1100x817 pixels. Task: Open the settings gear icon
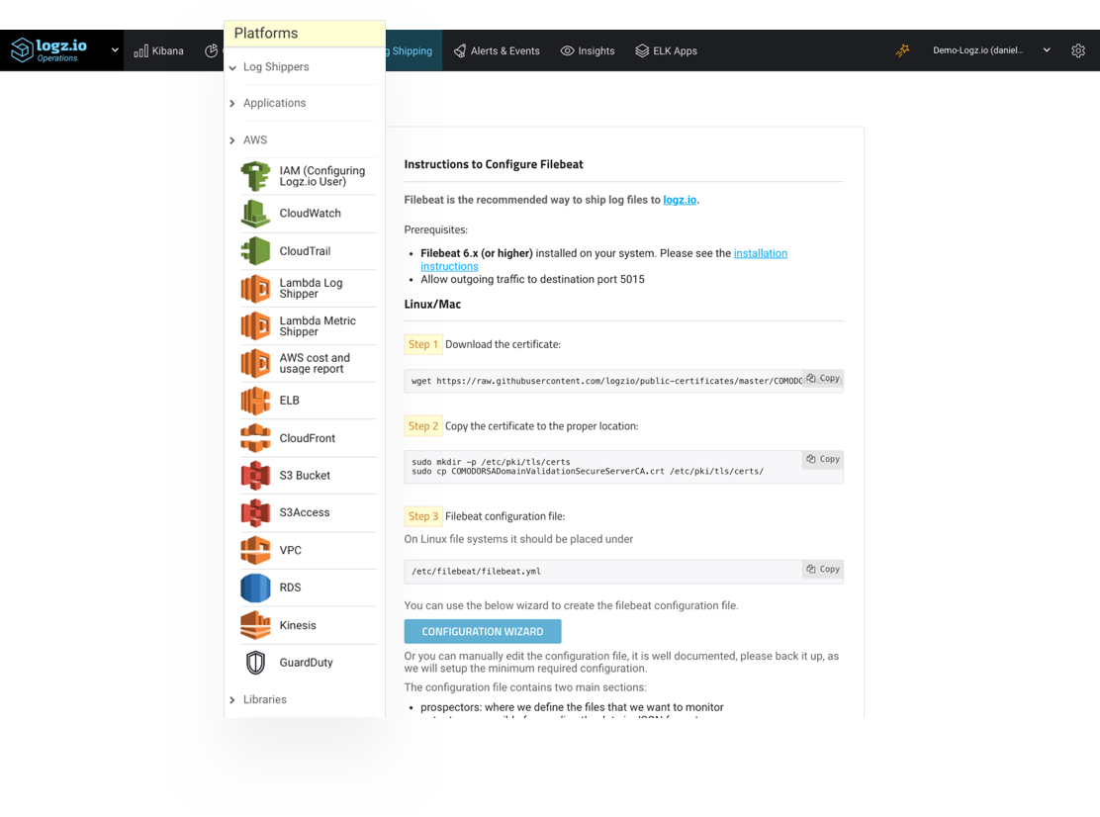[x=1078, y=50]
